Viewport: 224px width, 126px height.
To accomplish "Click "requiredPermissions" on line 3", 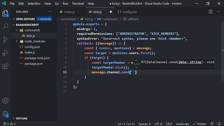I will (94, 34).
